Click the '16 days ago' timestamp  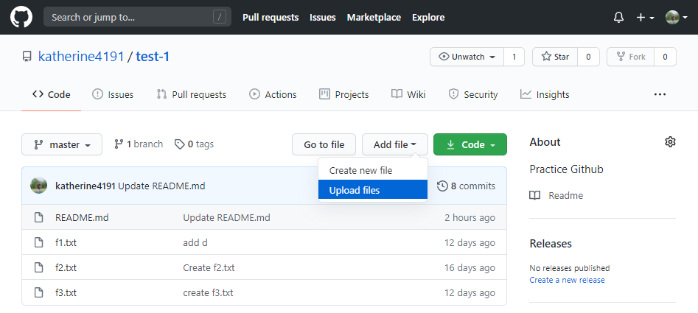pos(470,267)
